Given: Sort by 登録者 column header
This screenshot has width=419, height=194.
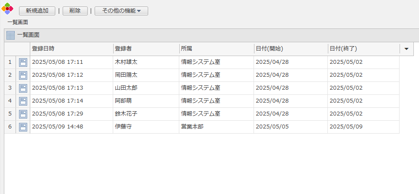Looking at the screenshot, I should tap(146, 49).
